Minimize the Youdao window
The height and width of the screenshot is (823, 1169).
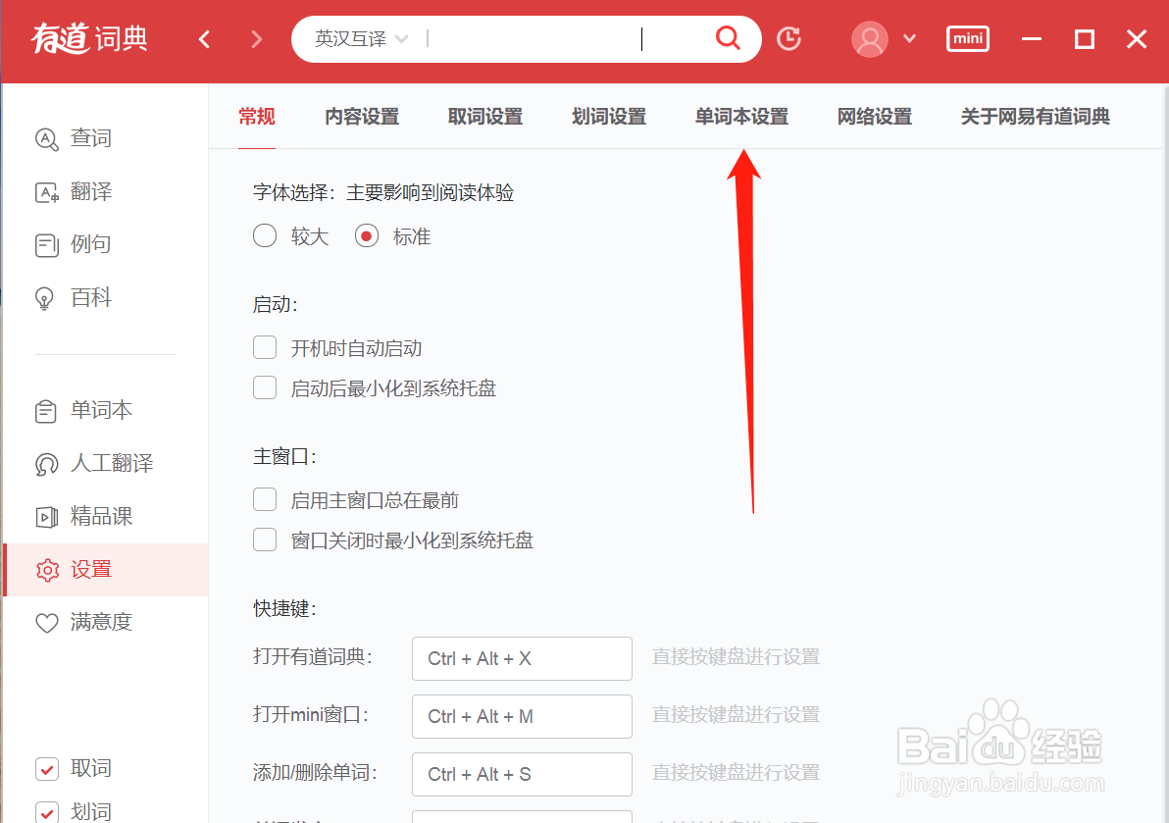1031,39
